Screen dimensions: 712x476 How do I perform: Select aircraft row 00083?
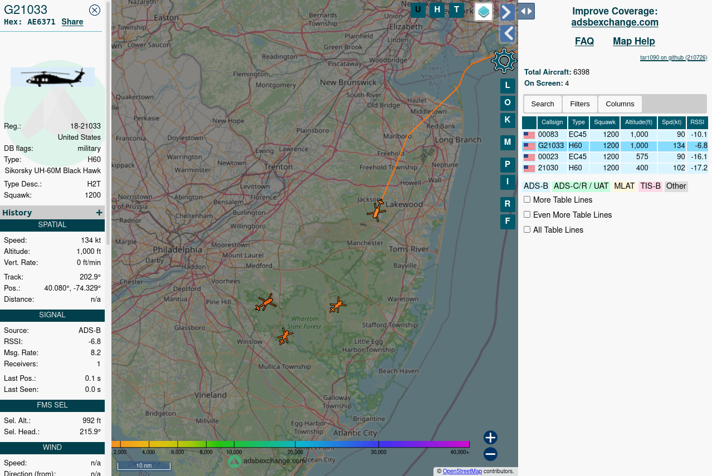point(615,135)
